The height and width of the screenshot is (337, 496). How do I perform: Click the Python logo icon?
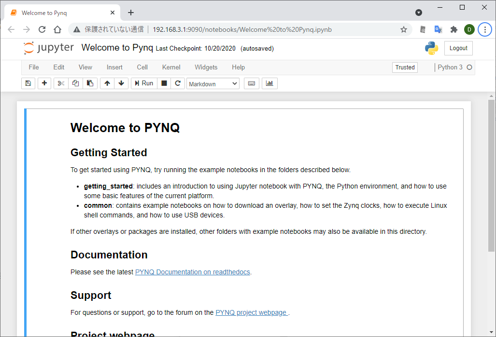pos(431,48)
